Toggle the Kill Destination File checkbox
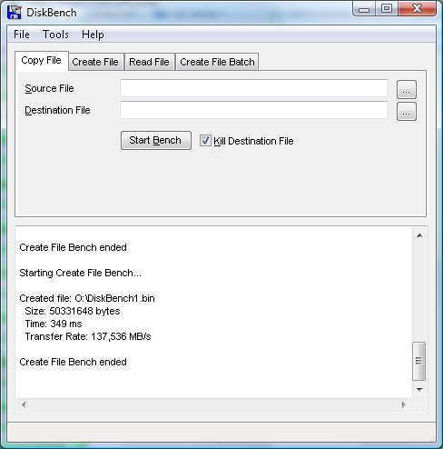 point(205,141)
